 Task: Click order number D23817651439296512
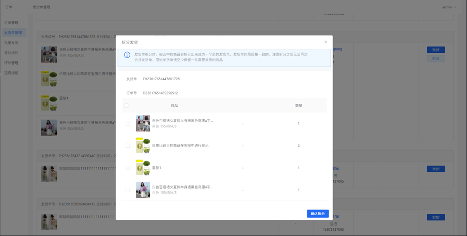pos(160,93)
